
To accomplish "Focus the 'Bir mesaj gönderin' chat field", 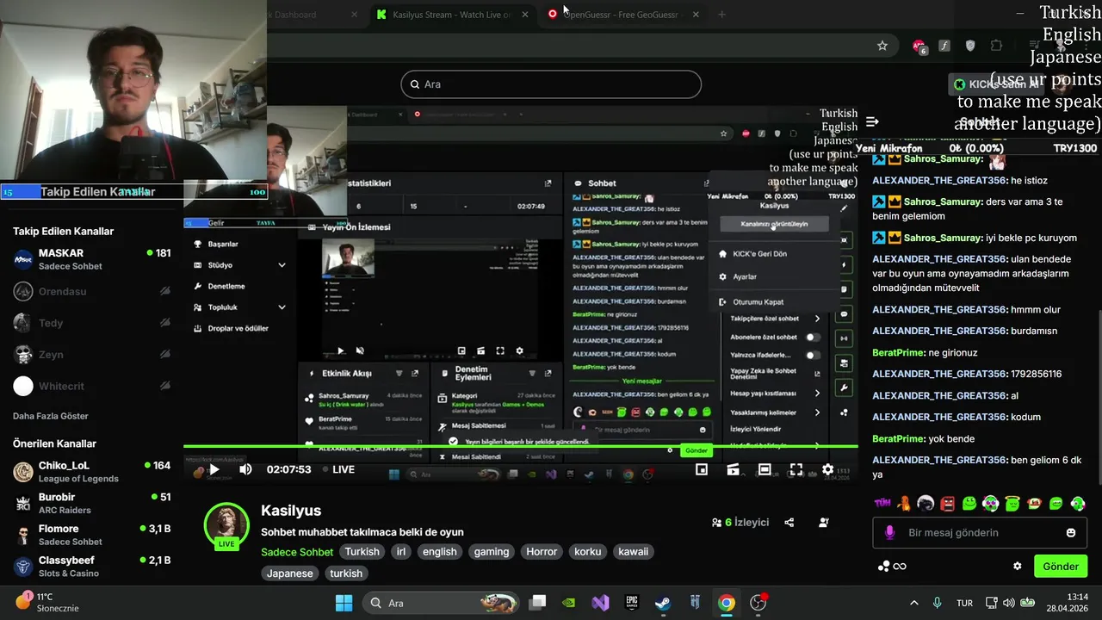I will (x=978, y=533).
